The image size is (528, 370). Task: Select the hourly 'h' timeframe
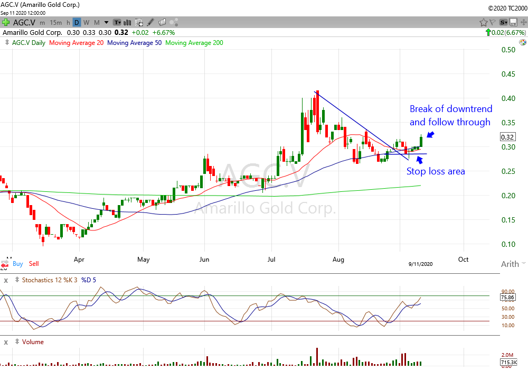pos(68,23)
